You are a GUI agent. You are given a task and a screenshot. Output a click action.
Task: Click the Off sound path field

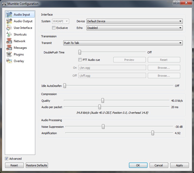[x=112, y=76]
